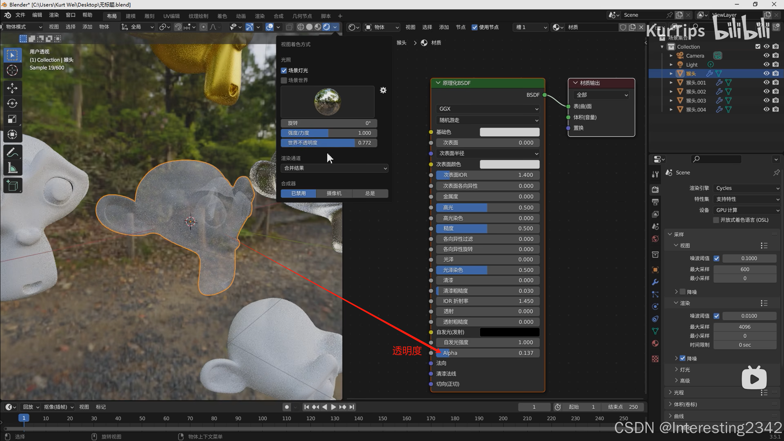This screenshot has width=784, height=441.
Task: Select the 3D Cursor tool
Action: point(12,70)
